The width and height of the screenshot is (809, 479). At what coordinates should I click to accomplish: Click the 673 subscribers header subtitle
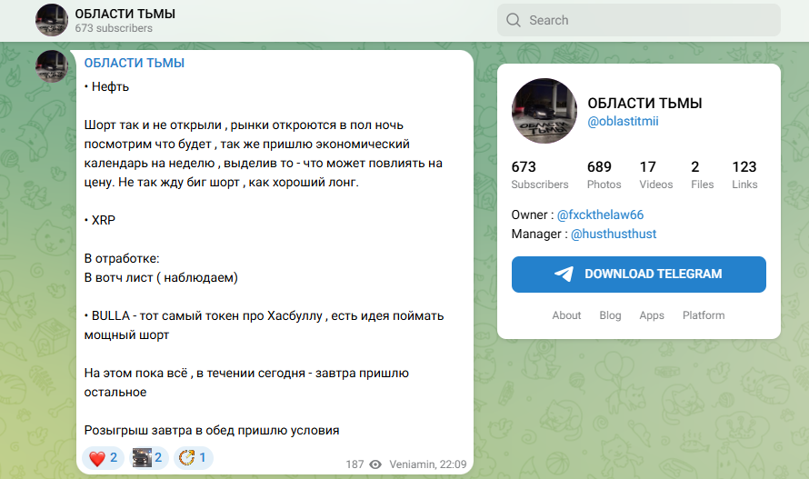click(x=114, y=28)
